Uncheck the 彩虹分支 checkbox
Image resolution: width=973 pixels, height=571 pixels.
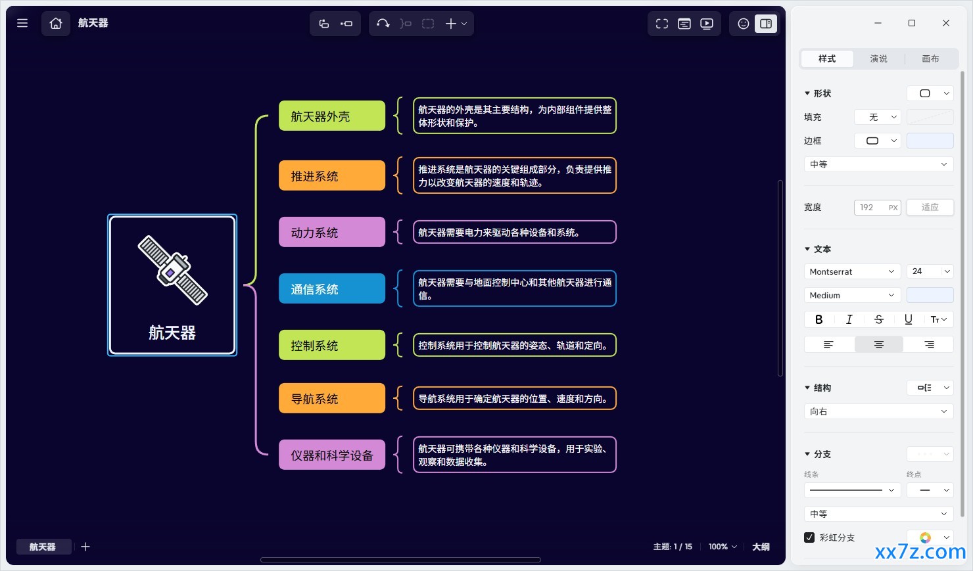point(809,537)
